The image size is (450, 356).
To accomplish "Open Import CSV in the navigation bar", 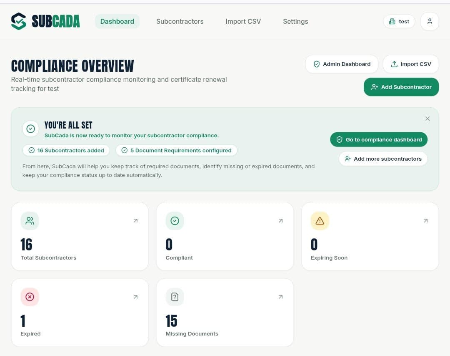I will coord(243,22).
